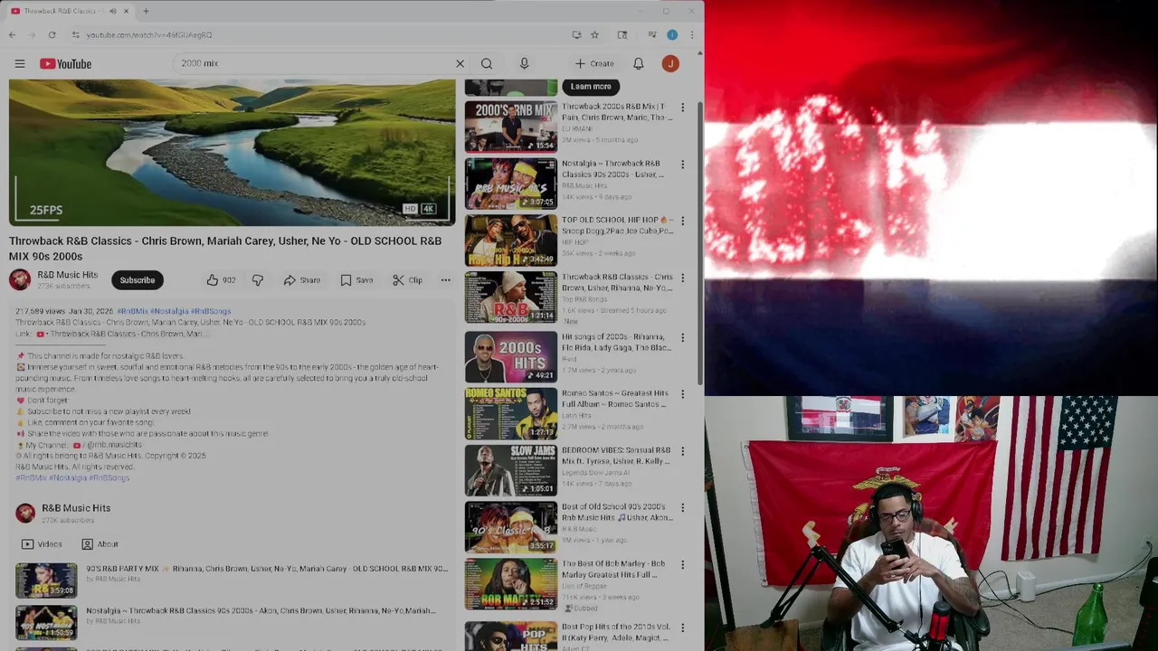The width and height of the screenshot is (1158, 651).
Task: Open options for Romeo Santos Greatest Hits
Action: click(683, 394)
